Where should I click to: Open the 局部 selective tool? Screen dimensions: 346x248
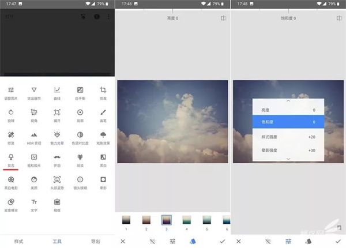coord(80,116)
